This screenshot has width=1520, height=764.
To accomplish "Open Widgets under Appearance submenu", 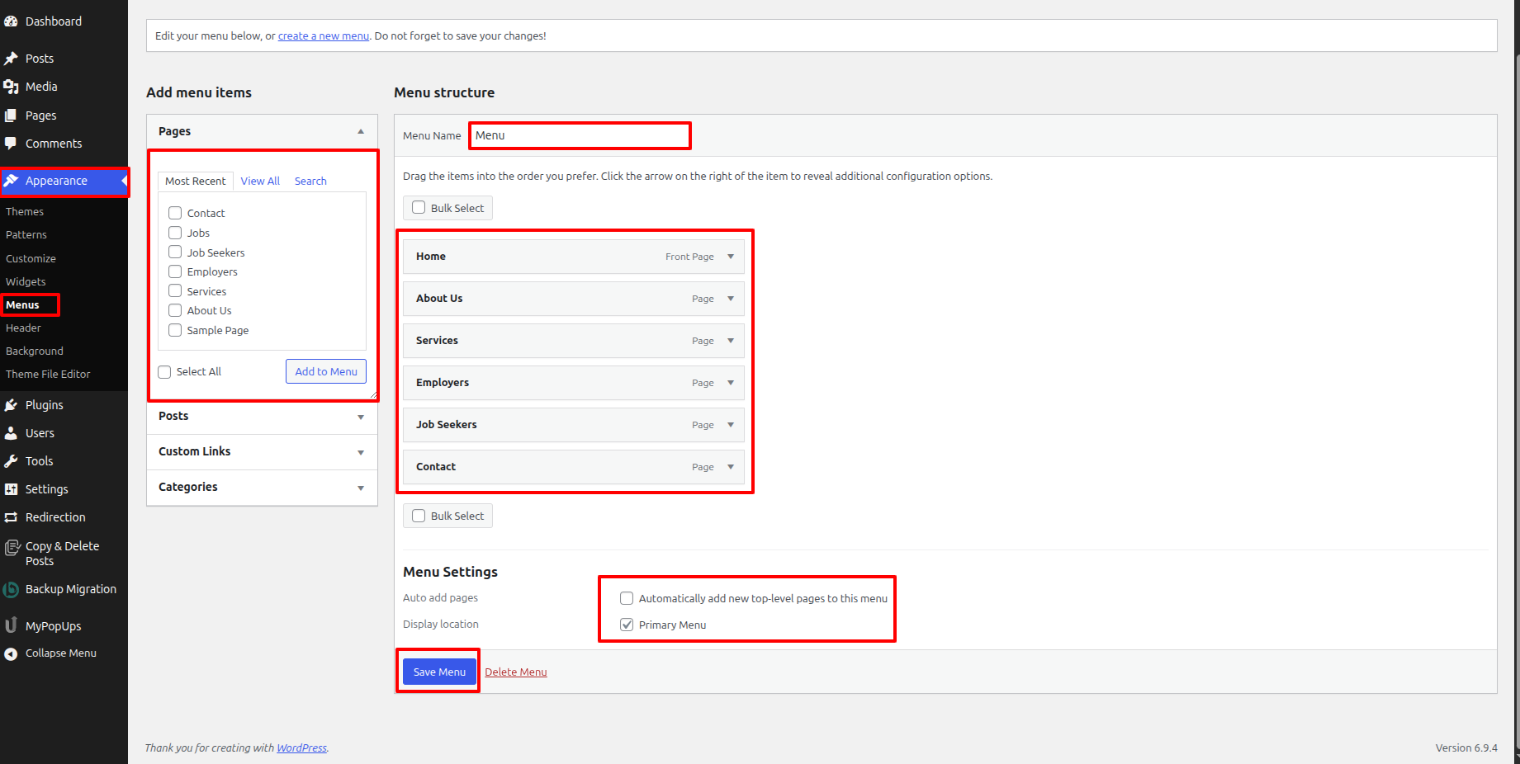I will 26,282.
